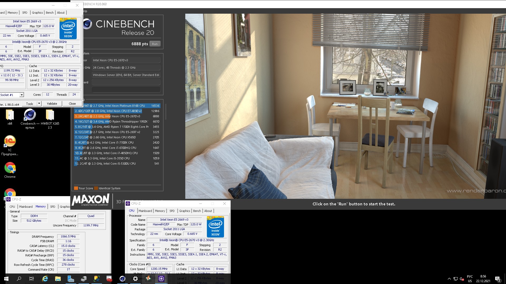Screen dimensions: 506x284
Task: Open the Action Center notifications icon
Action: tap(498, 279)
